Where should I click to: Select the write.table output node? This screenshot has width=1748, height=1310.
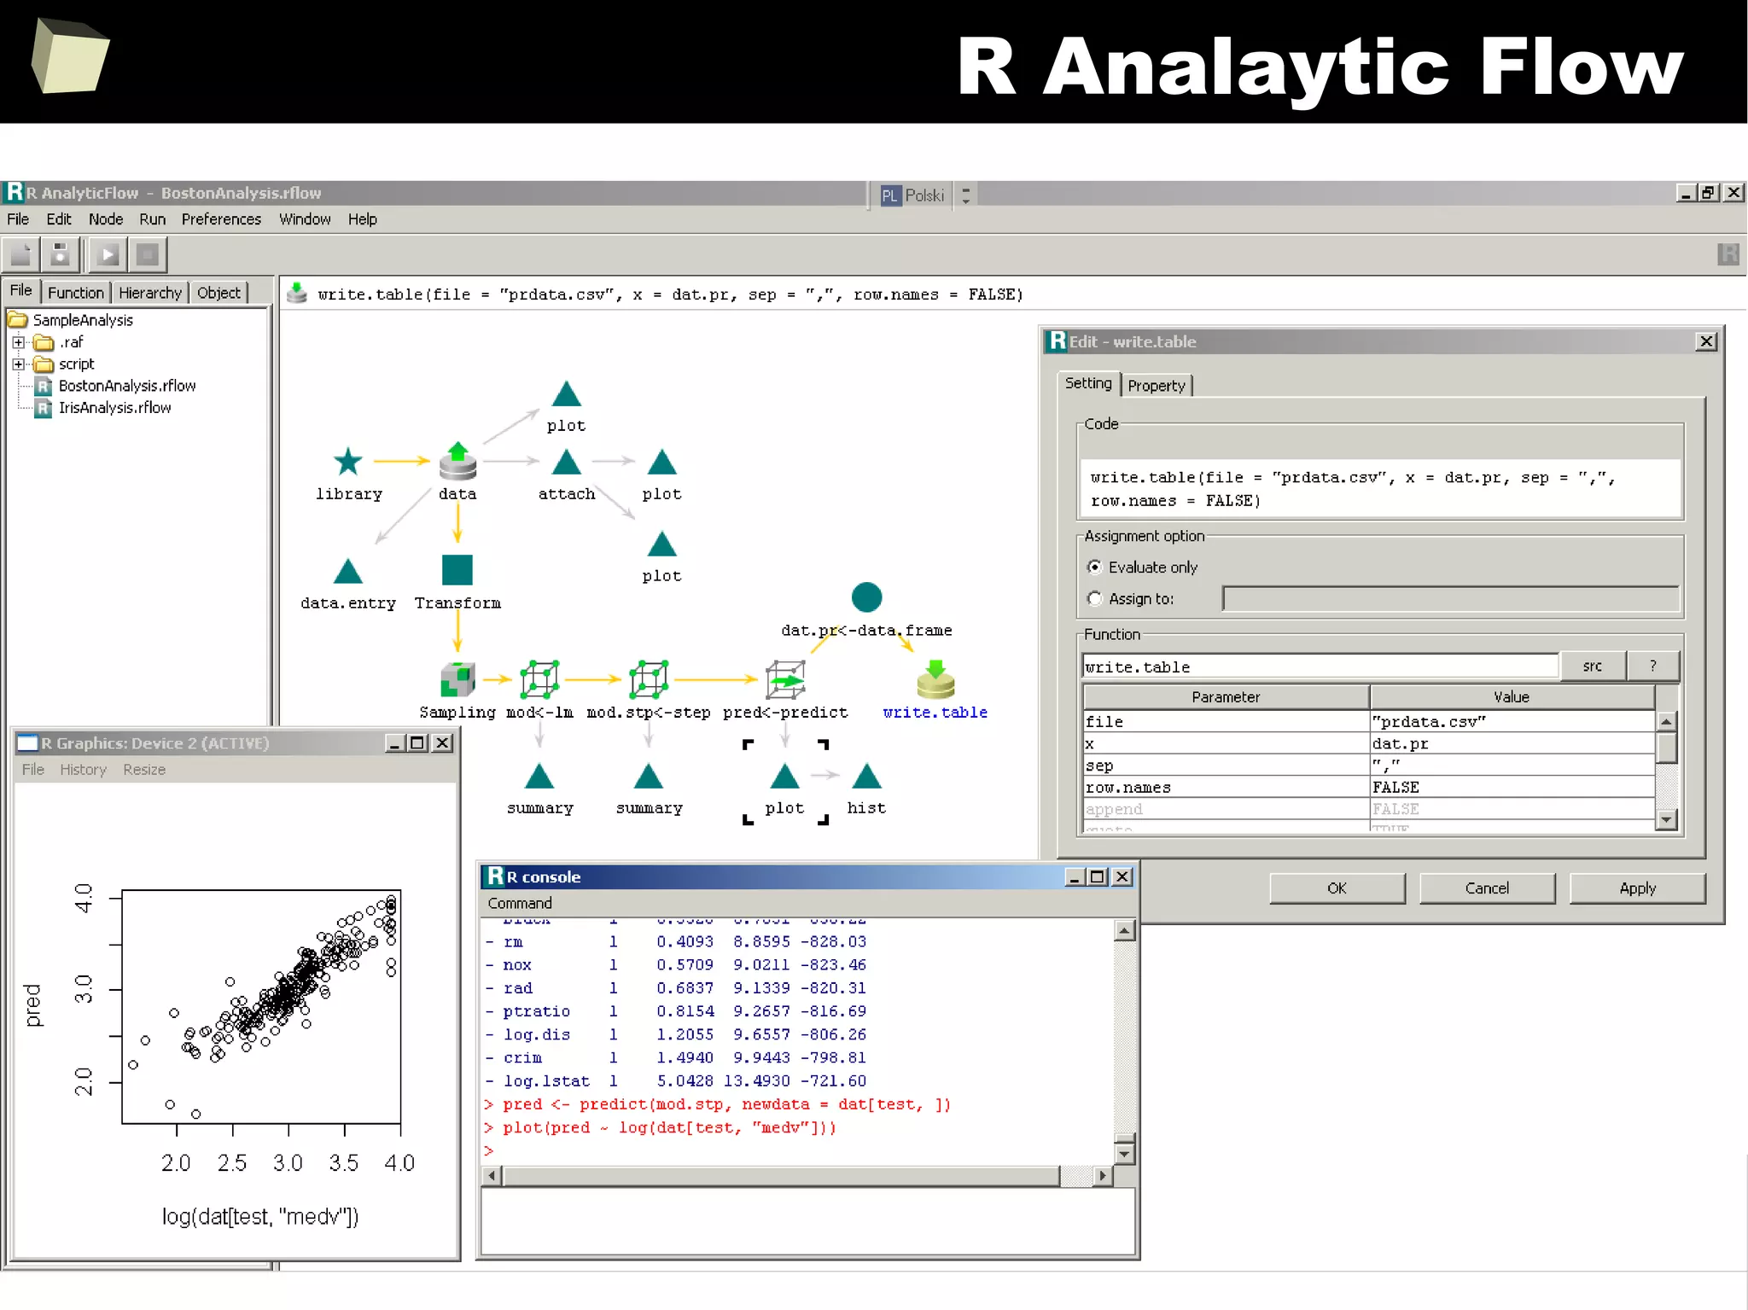pos(935,680)
